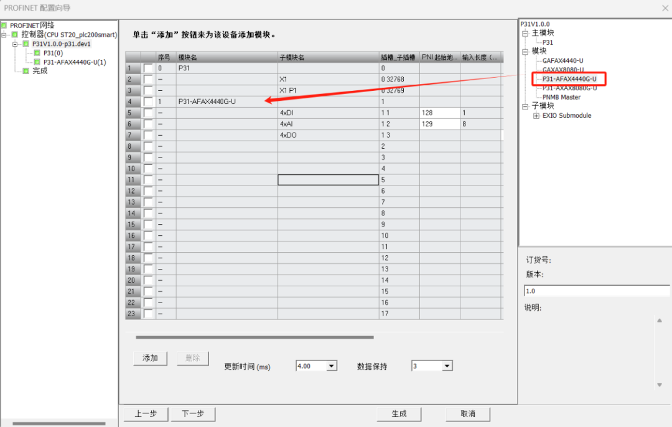
Task: Select P31-AFAX4440G-U(1) in the navigation tree
Action: click(75, 62)
